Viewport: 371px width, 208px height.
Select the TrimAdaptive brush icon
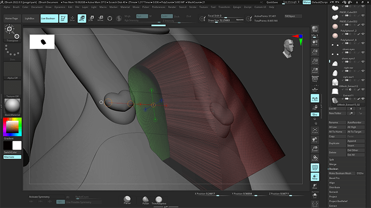coord(159,200)
